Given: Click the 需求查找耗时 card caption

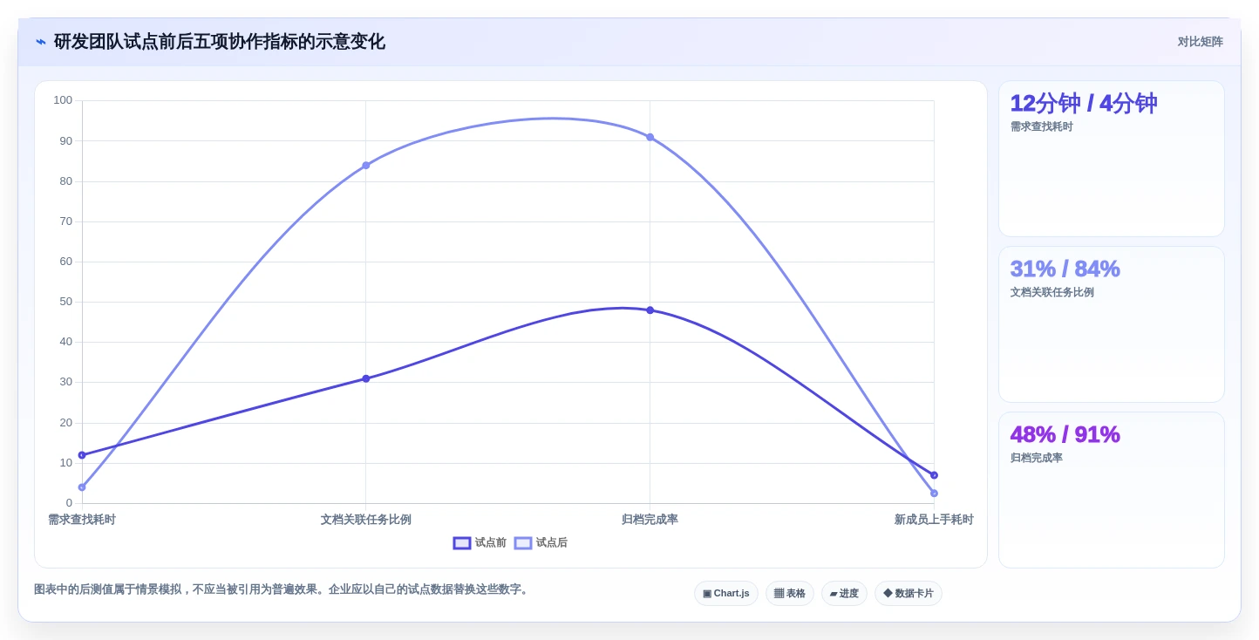Looking at the screenshot, I should pyautogui.click(x=1041, y=126).
